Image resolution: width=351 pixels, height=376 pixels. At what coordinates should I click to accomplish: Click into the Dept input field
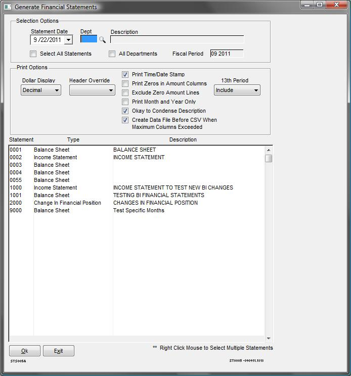(x=89, y=39)
